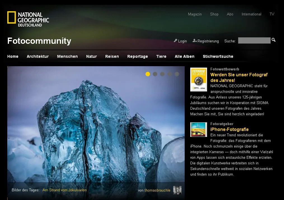Select Magazin in the top navigation
284x200 pixels.
(x=195, y=14)
